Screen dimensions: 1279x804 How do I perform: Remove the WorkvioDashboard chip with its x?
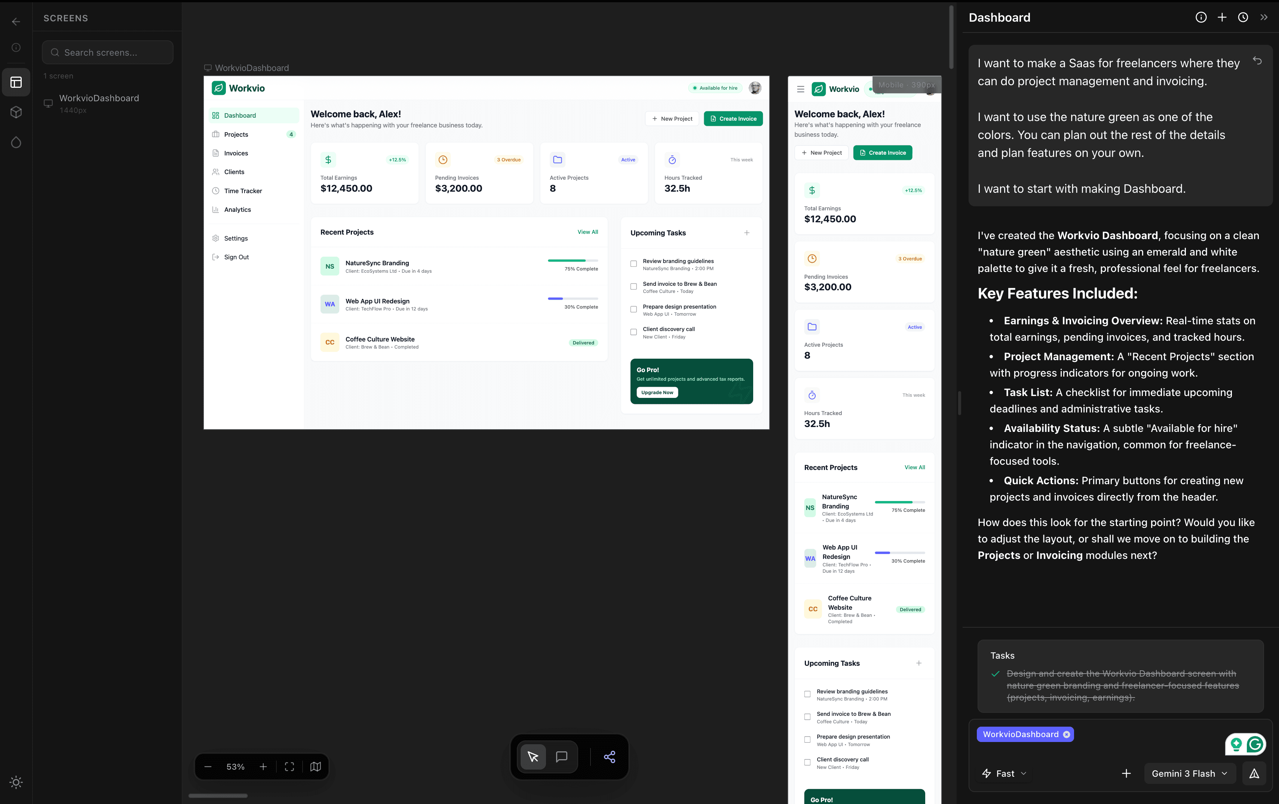(1066, 735)
